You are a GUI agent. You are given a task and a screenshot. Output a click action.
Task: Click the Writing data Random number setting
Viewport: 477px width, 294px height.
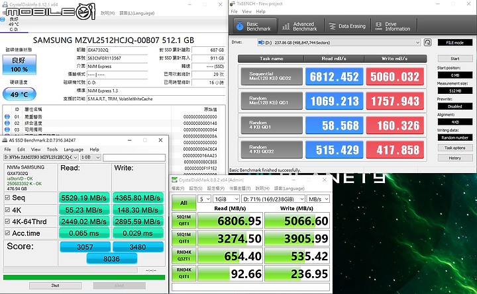(454, 137)
